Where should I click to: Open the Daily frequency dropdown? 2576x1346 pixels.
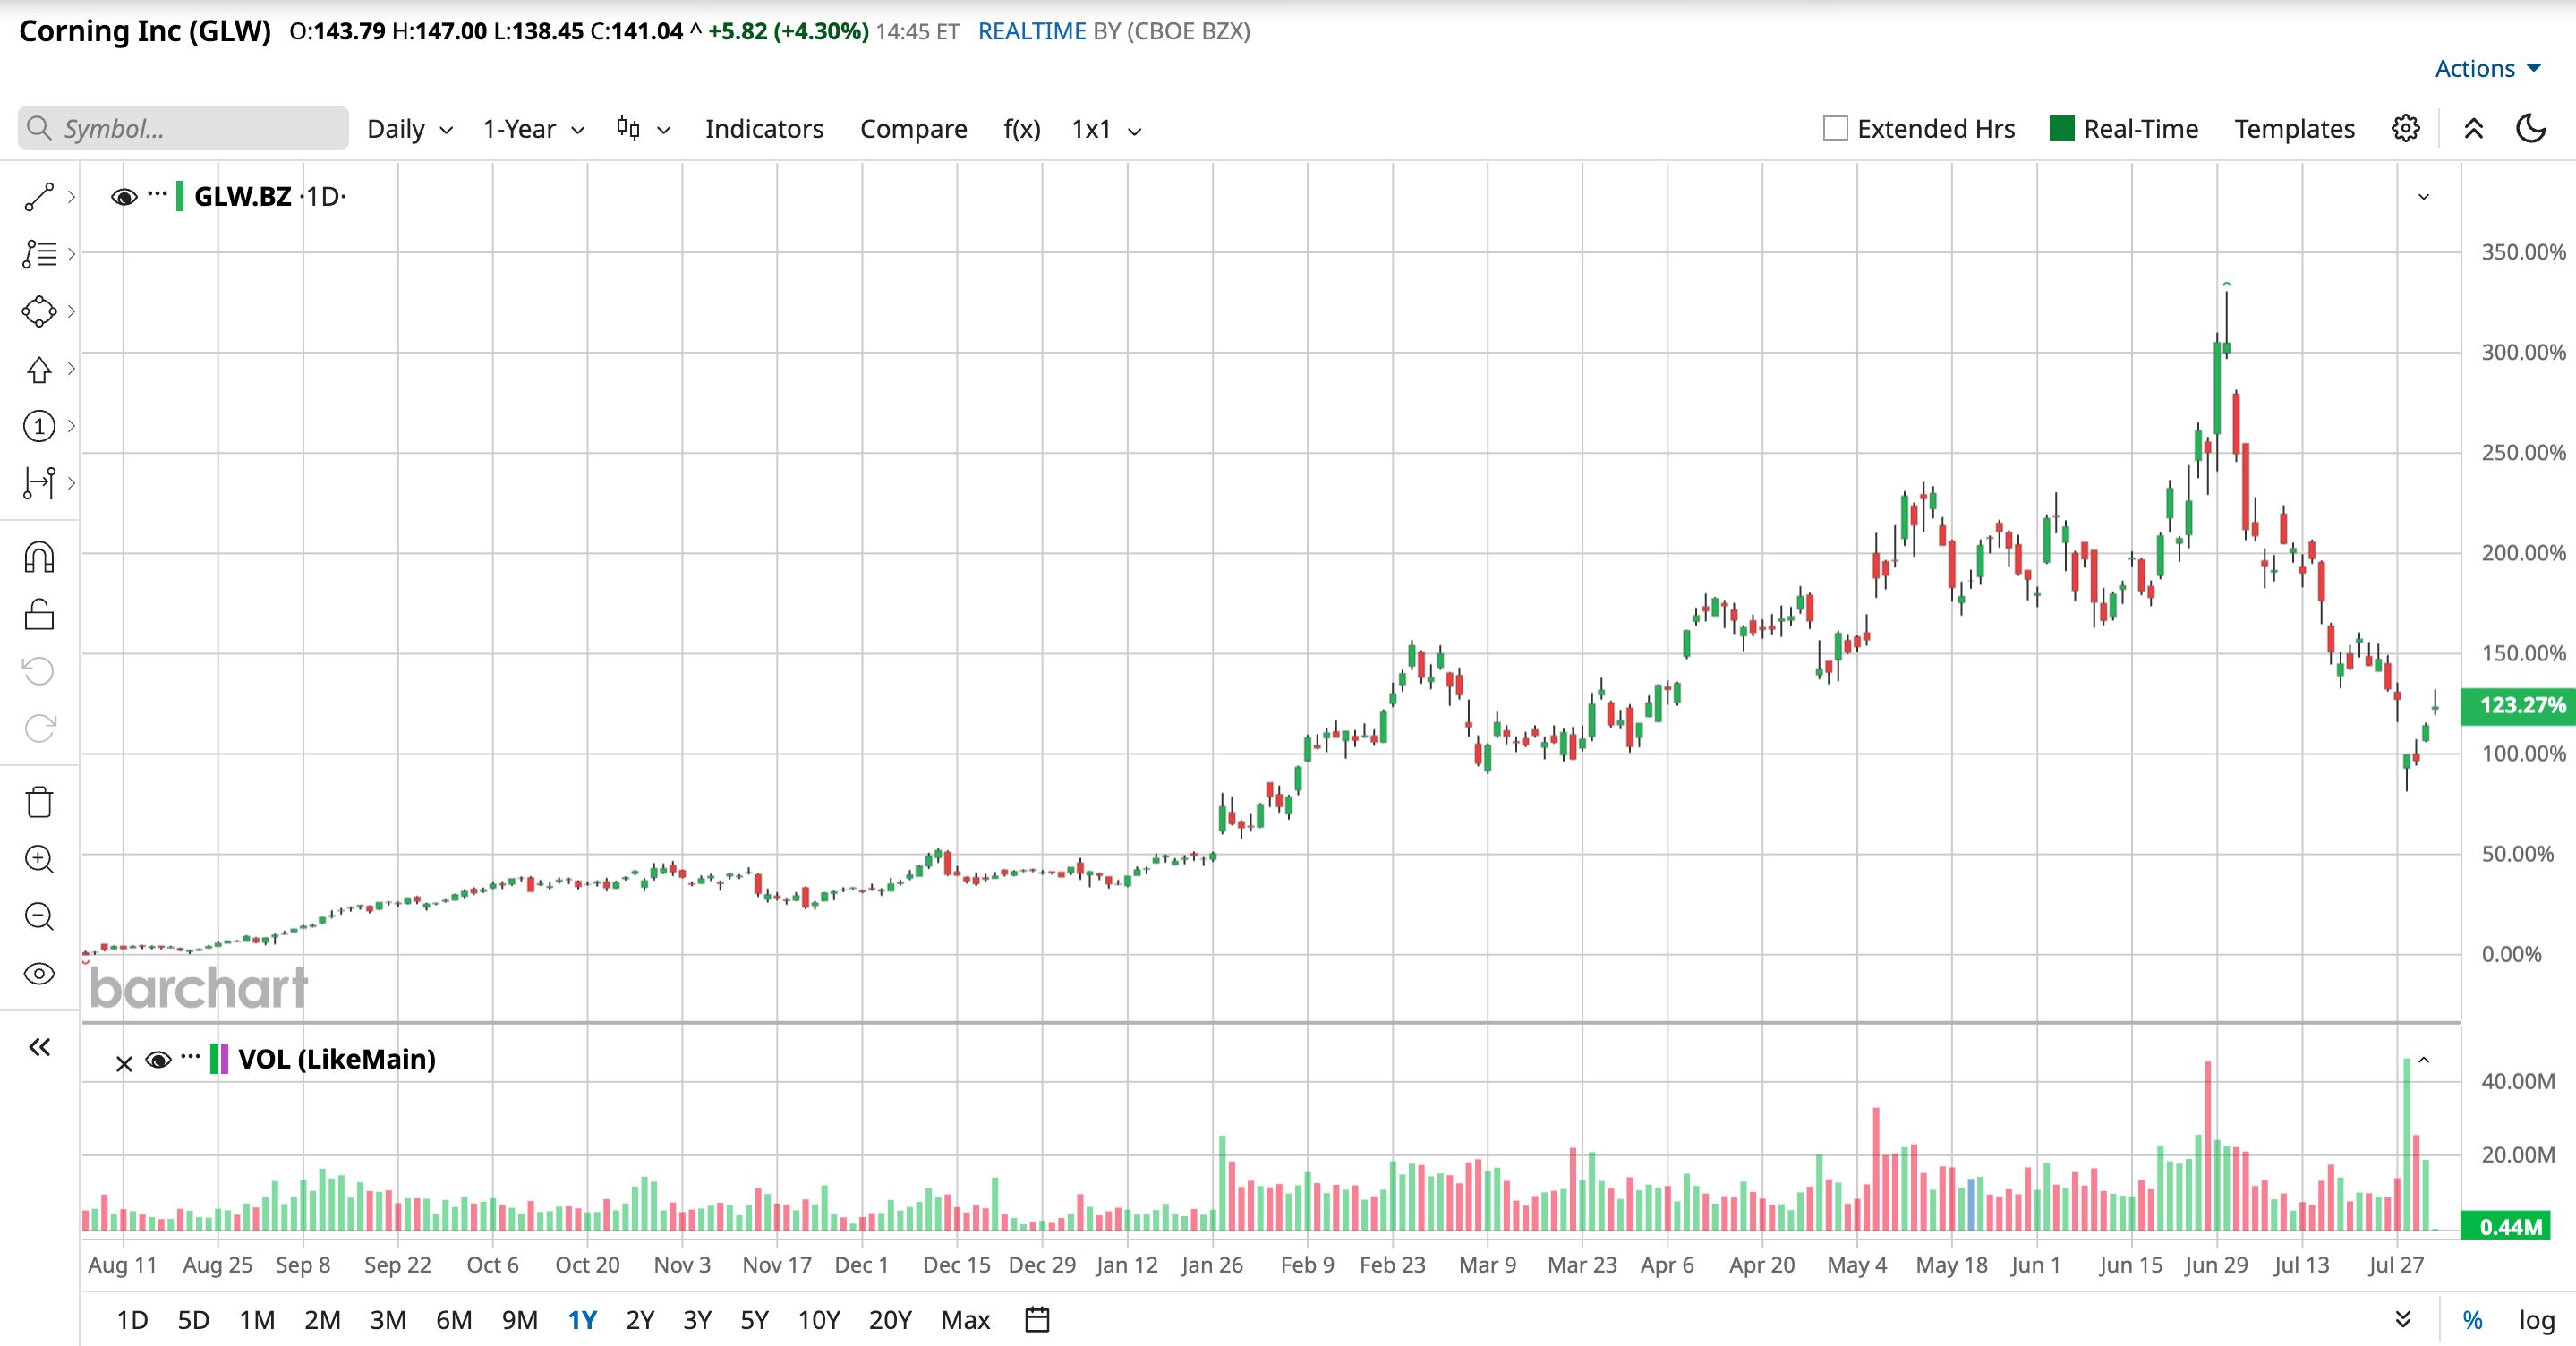click(410, 129)
